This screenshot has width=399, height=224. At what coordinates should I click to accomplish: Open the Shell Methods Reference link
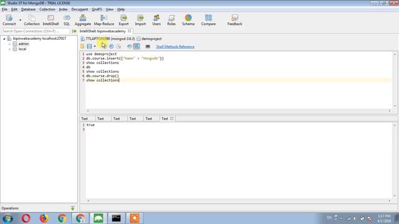point(175,47)
